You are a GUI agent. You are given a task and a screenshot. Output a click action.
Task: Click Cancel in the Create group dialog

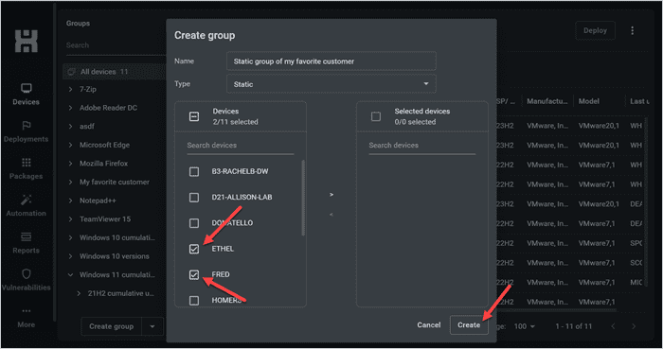(x=429, y=325)
